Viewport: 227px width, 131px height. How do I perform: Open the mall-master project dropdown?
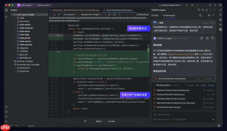[26, 5]
